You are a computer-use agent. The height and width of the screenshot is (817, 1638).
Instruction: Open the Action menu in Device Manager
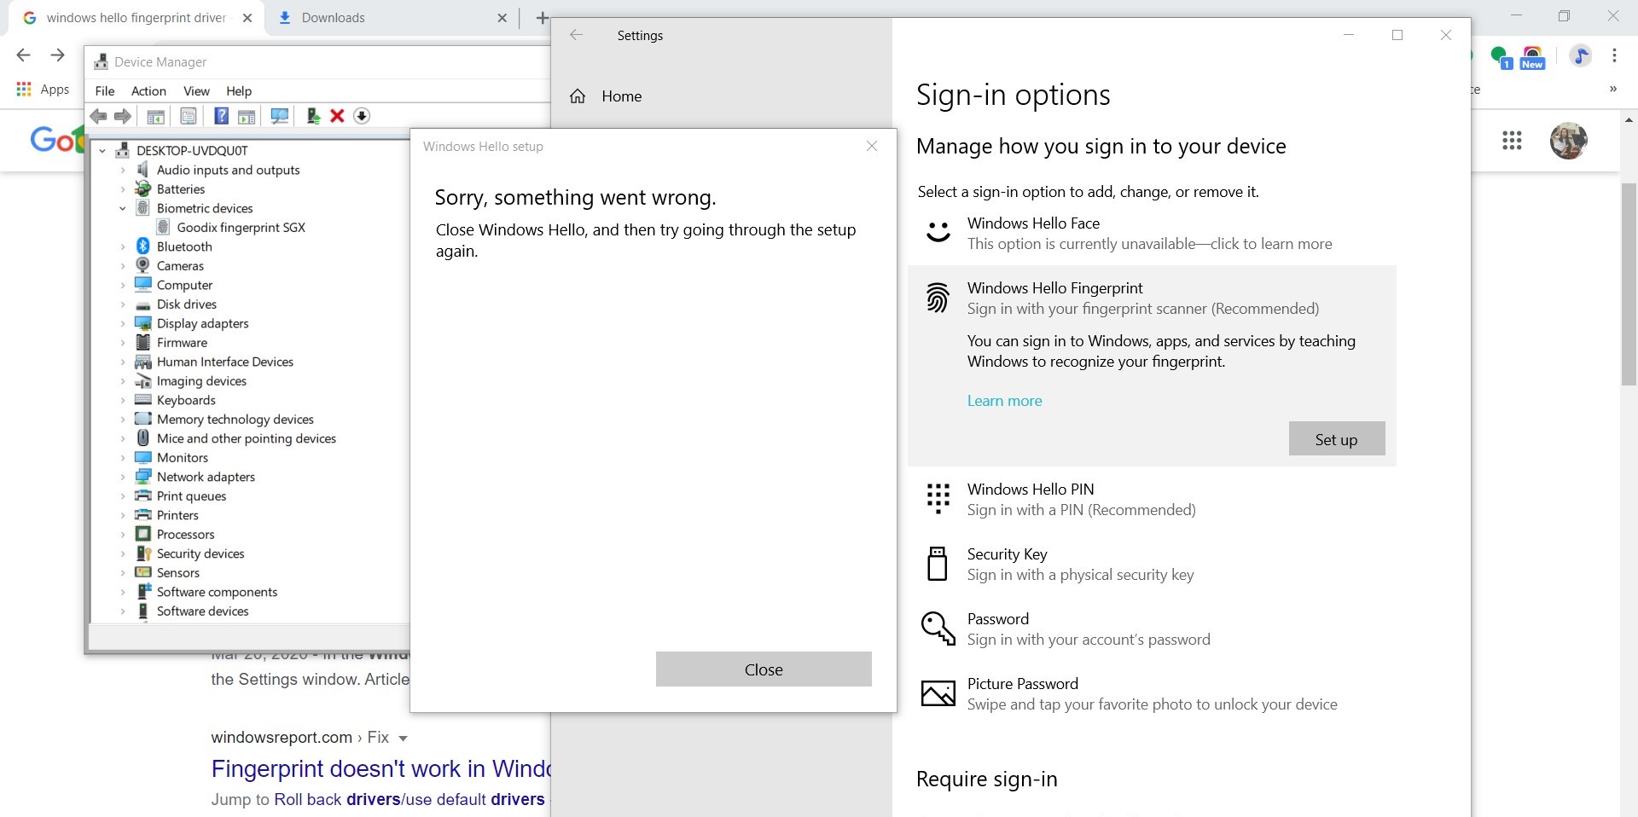tap(148, 91)
